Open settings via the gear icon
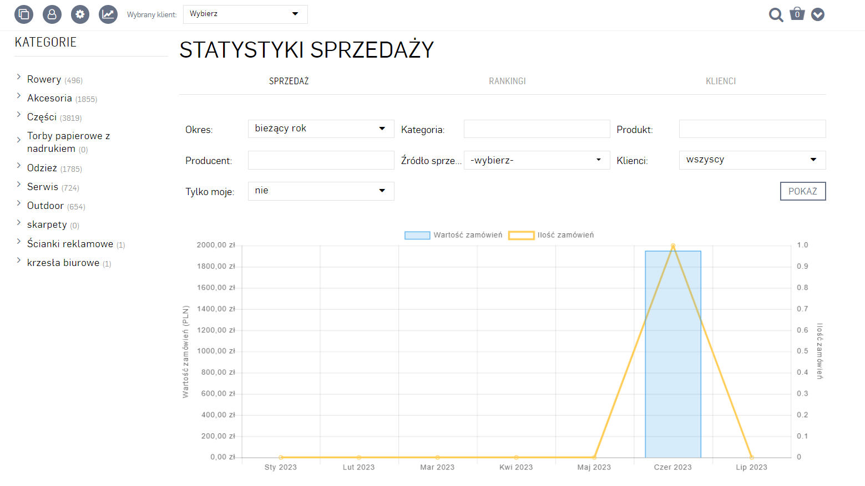The width and height of the screenshot is (865, 486). [79, 14]
